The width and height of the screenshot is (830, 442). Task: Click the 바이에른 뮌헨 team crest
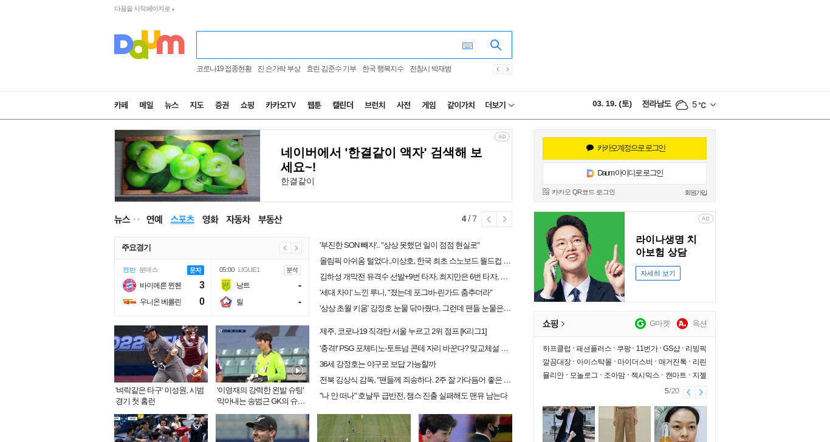point(129,285)
